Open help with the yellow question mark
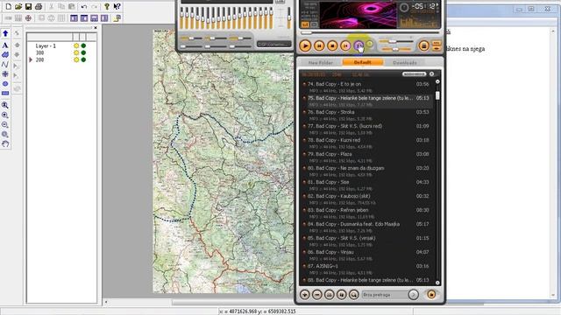Viewport: 561px width, 315px height. click(107, 6)
